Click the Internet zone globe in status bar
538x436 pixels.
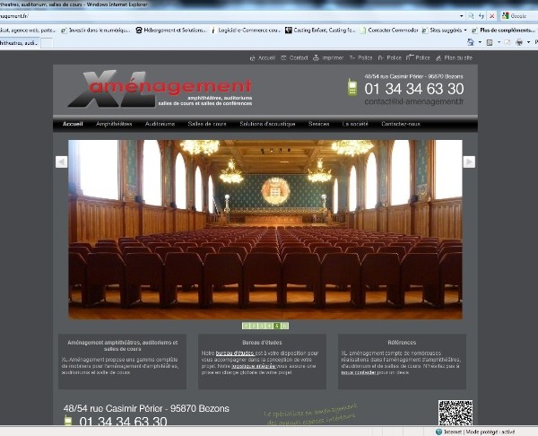(x=438, y=432)
